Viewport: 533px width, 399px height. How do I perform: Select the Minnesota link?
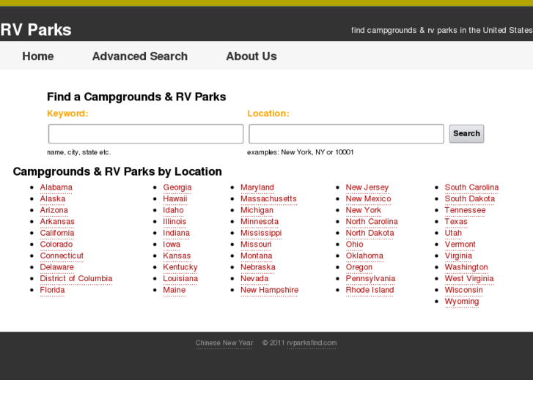click(x=260, y=222)
